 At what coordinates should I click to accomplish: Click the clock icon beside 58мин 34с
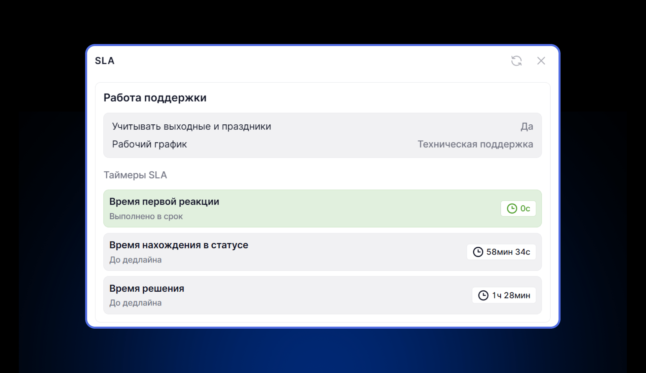(x=478, y=252)
